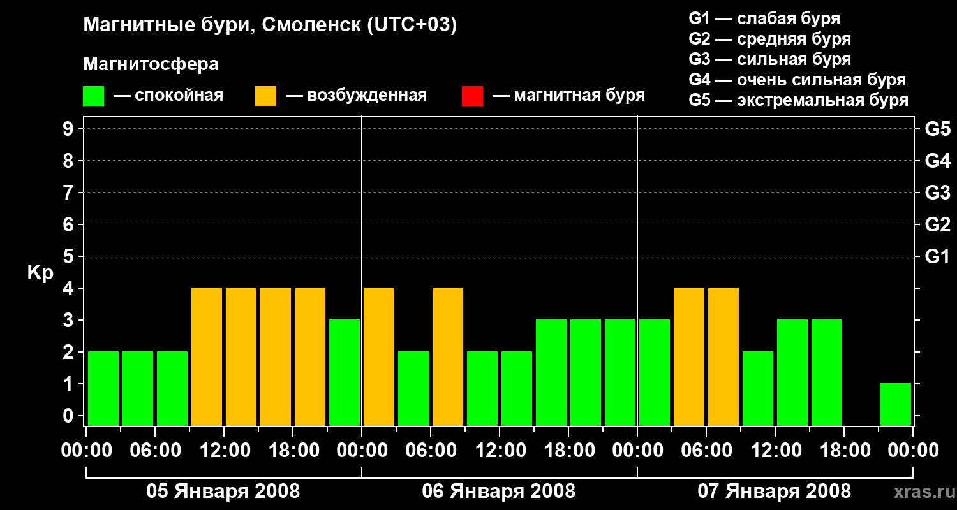Click the 15:00–18:00 green bar on 06 Января
Image resolution: width=957 pixels, height=510 pixels.
551,372
